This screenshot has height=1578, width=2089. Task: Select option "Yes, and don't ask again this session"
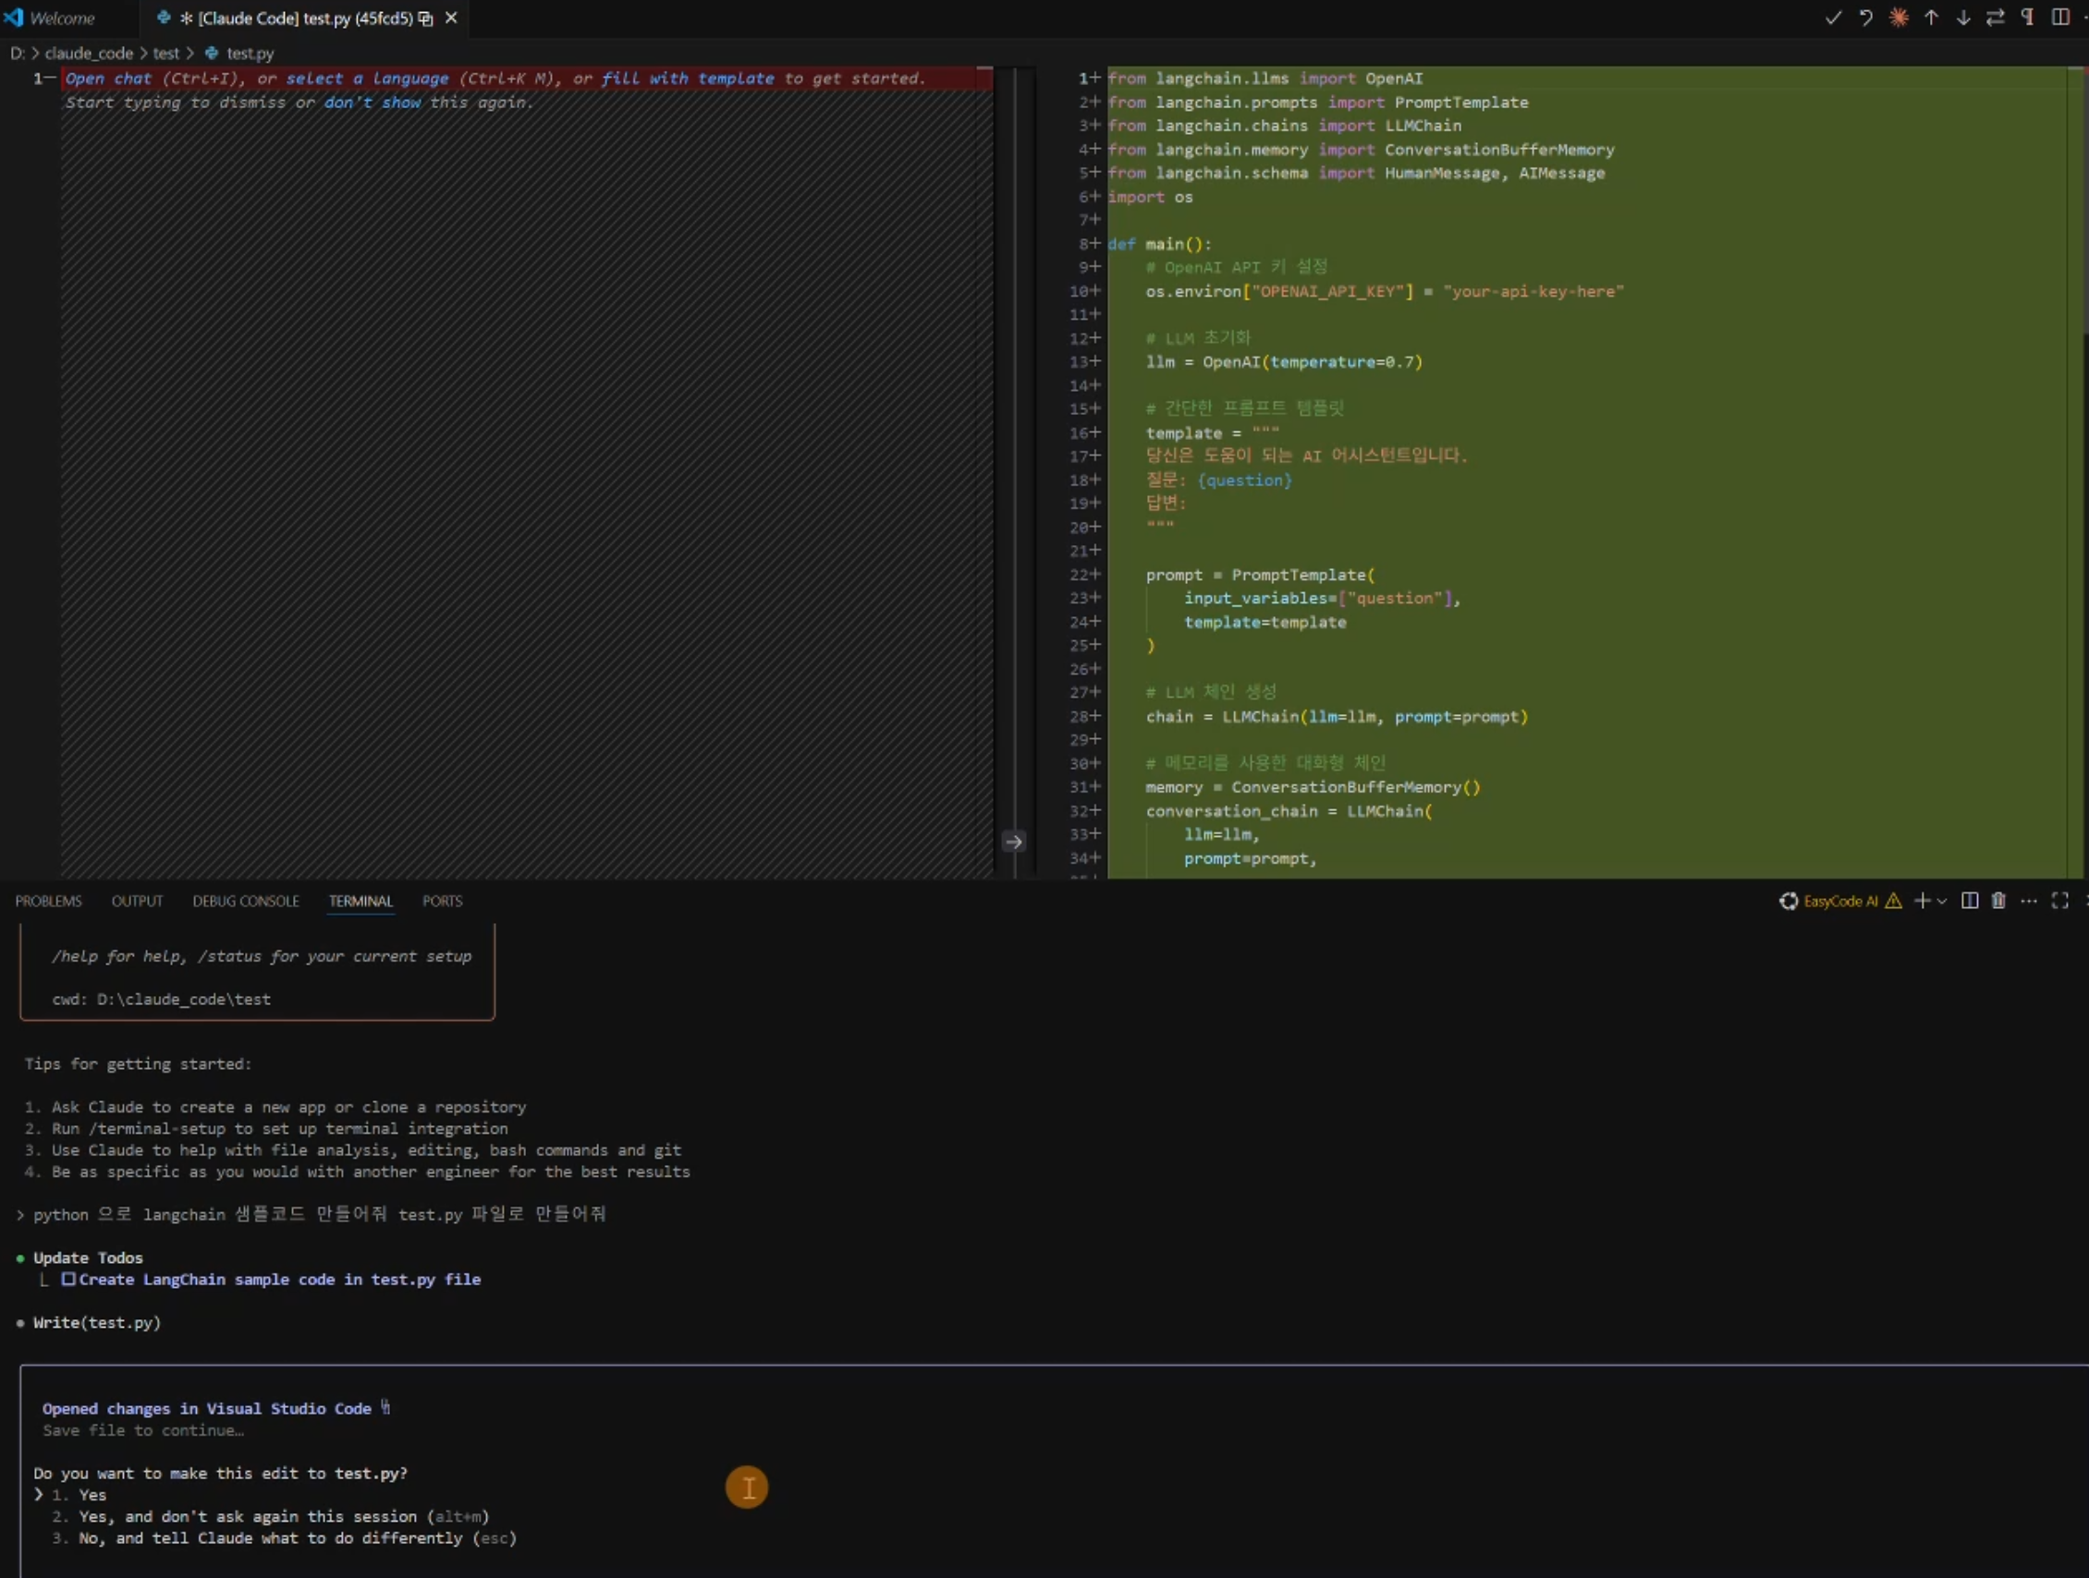coord(248,1516)
